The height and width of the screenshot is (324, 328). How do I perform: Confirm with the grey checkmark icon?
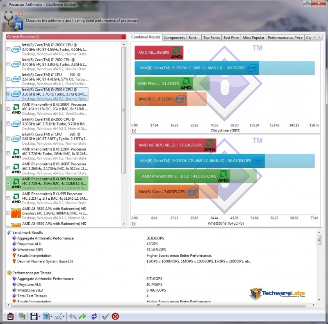106,316
